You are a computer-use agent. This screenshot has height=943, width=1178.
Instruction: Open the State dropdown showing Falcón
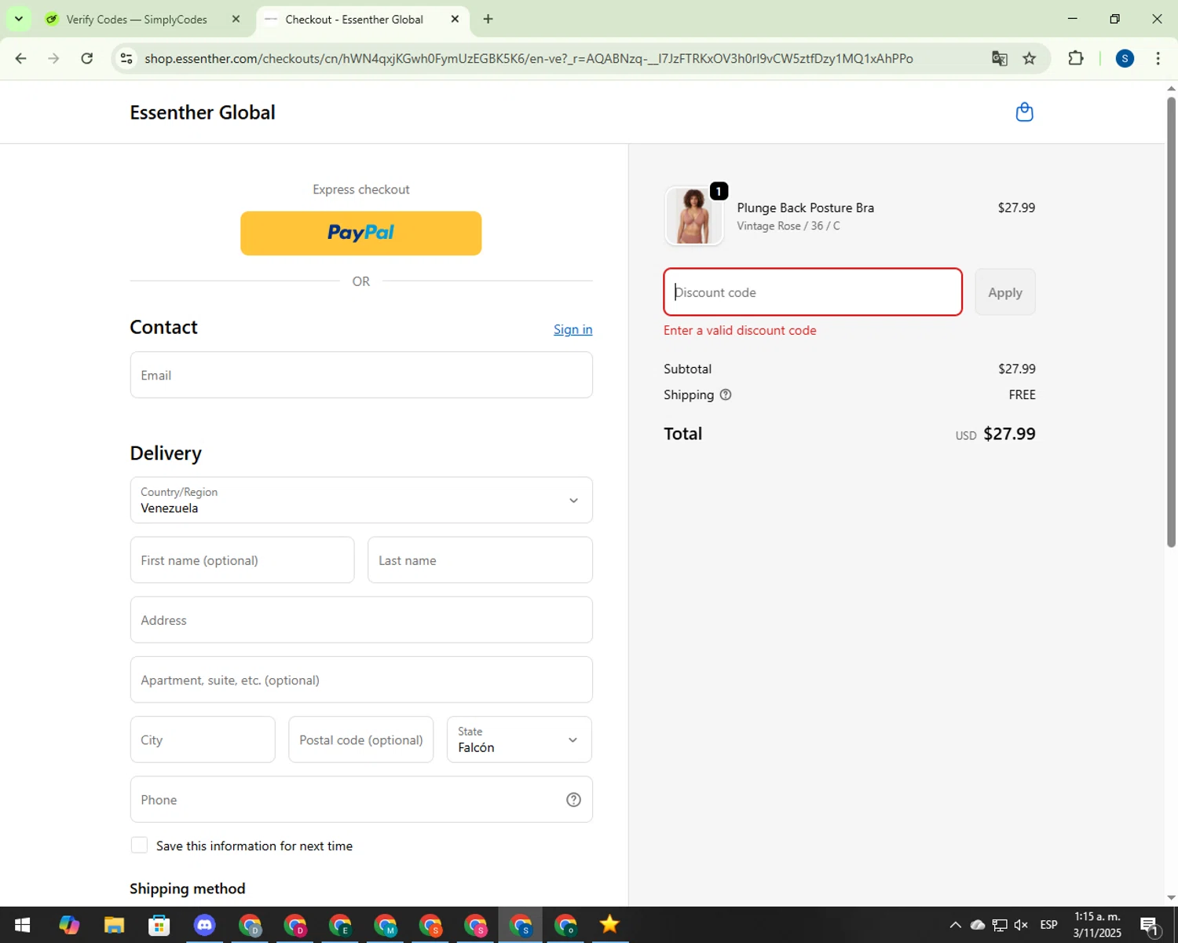pos(519,739)
